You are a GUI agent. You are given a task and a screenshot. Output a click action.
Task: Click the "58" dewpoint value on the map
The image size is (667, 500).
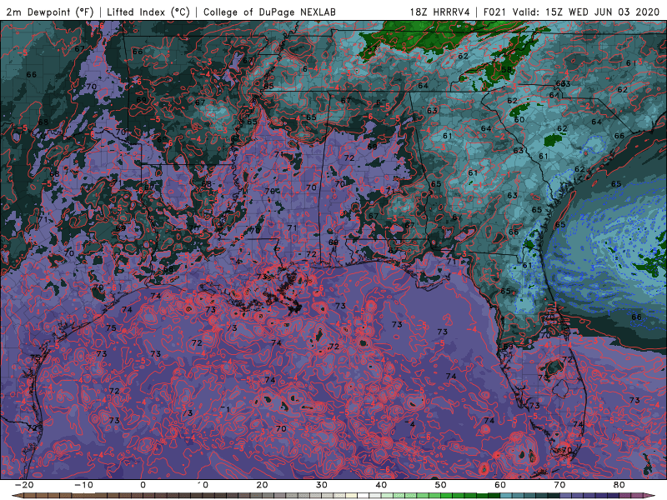(x=506, y=70)
